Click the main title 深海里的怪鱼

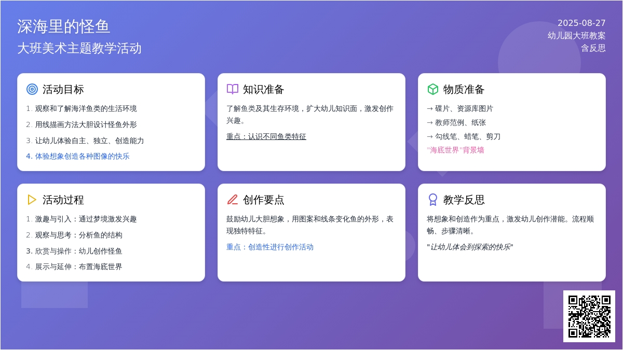point(64,26)
